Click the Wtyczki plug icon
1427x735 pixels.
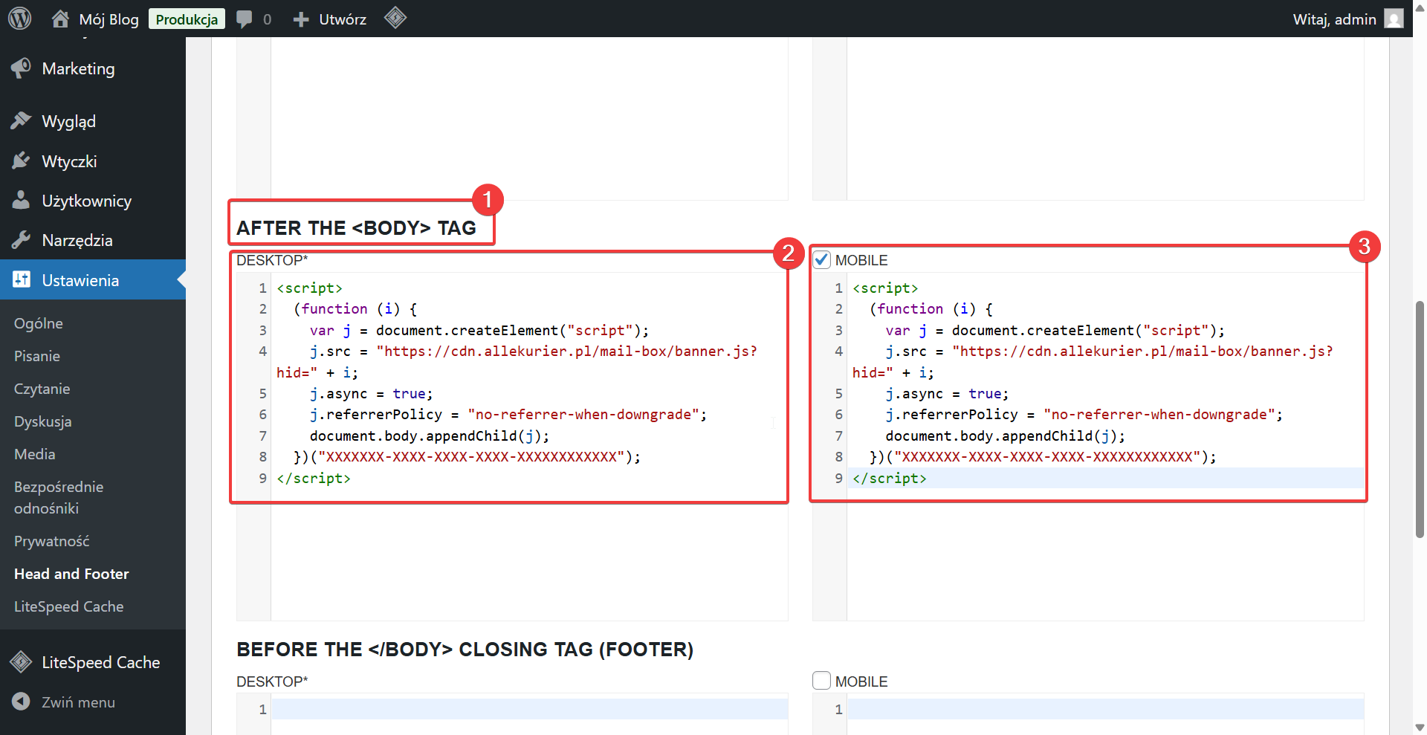pos(21,161)
